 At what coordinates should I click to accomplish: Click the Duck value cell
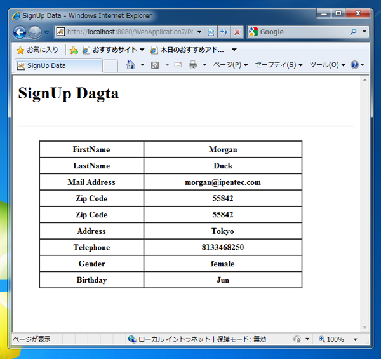coord(223,166)
